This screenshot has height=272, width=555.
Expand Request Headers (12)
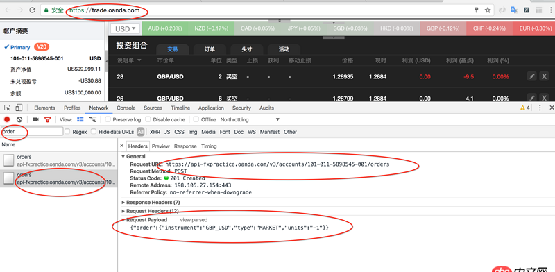tap(123, 211)
